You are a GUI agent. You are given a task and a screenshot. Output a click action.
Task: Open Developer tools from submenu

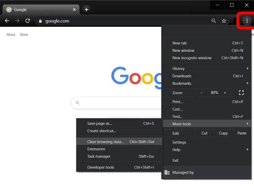pyautogui.click(x=119, y=167)
